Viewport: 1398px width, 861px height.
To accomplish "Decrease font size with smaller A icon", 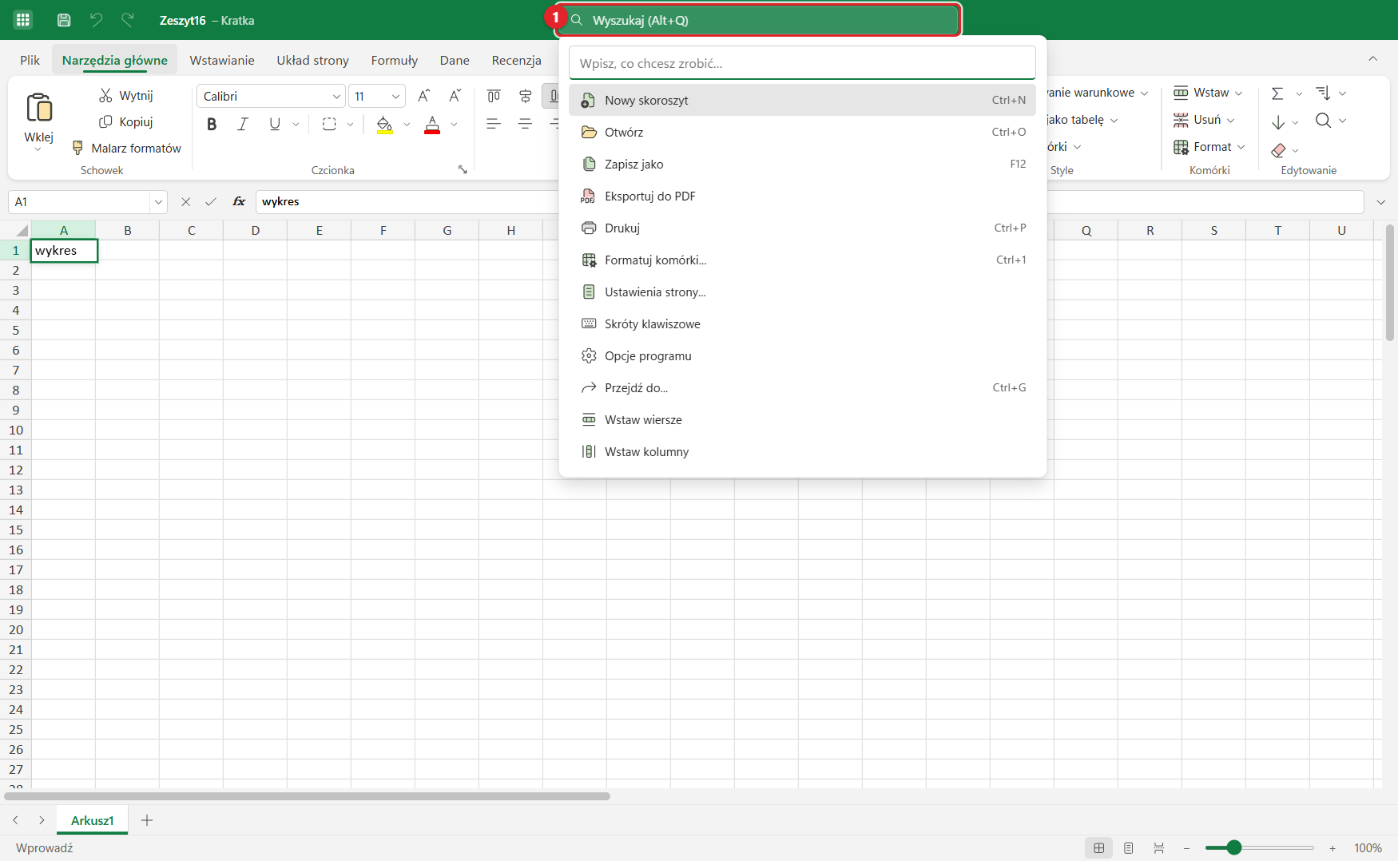I will (x=455, y=96).
